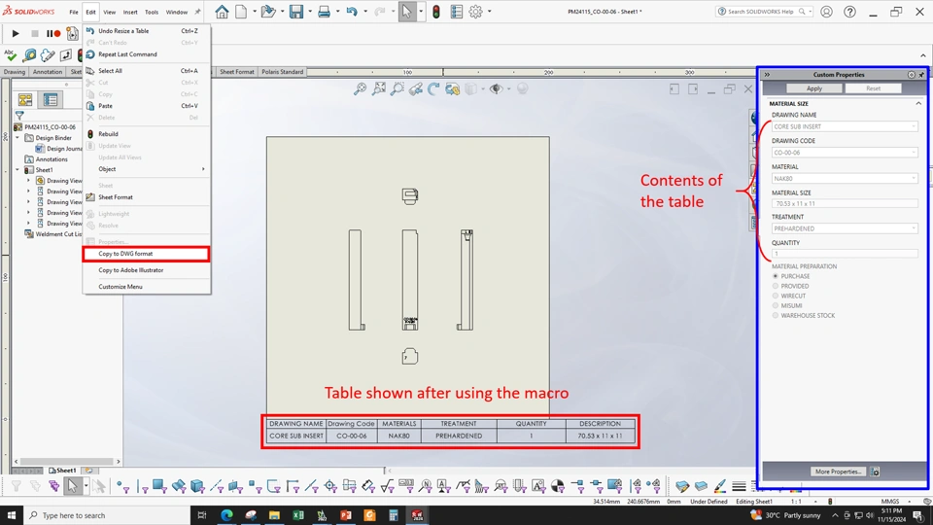
Task: Click the Apply button in Custom Properties
Action: (x=814, y=88)
